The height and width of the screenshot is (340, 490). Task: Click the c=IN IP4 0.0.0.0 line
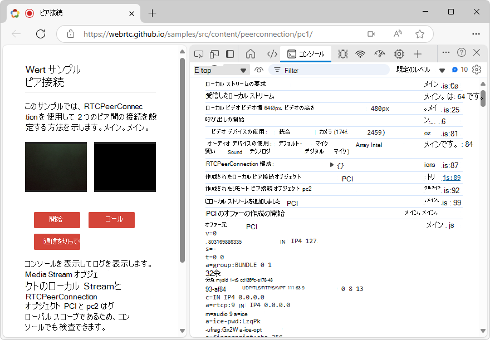click(x=234, y=297)
